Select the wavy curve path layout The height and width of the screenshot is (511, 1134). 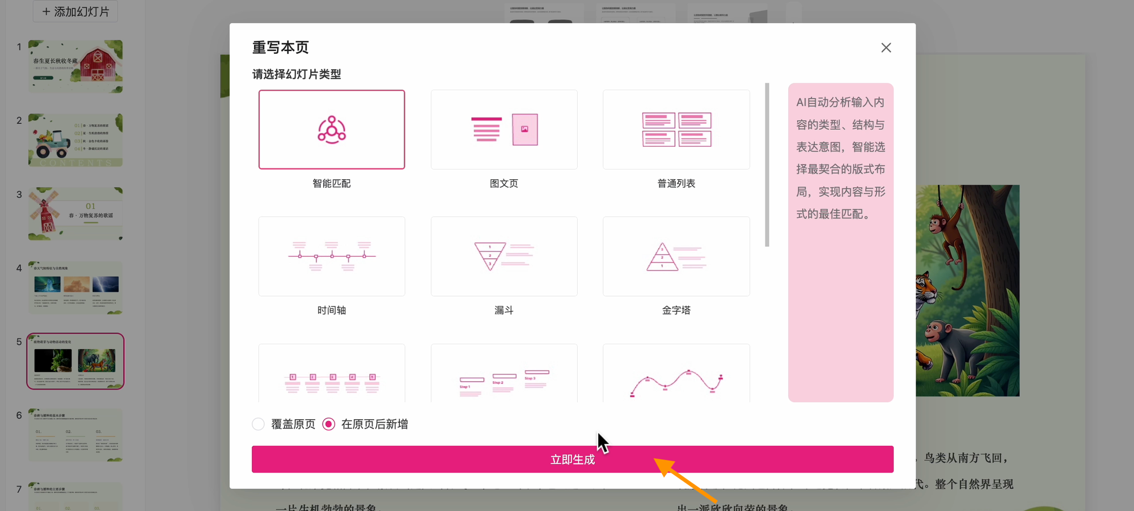(676, 374)
